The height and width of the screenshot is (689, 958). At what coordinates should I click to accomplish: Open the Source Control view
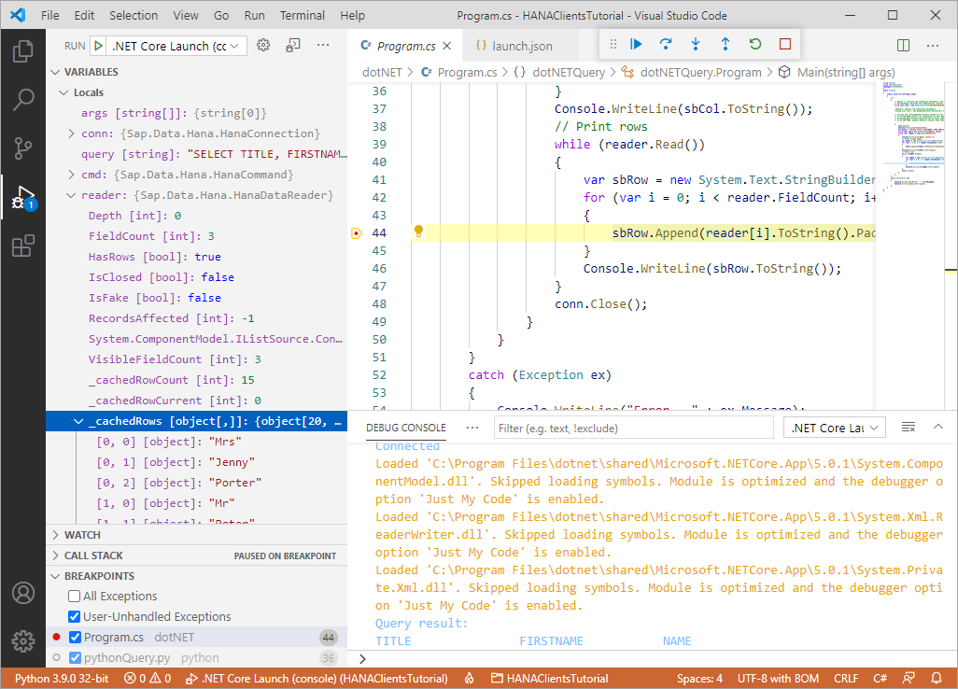pos(23,148)
